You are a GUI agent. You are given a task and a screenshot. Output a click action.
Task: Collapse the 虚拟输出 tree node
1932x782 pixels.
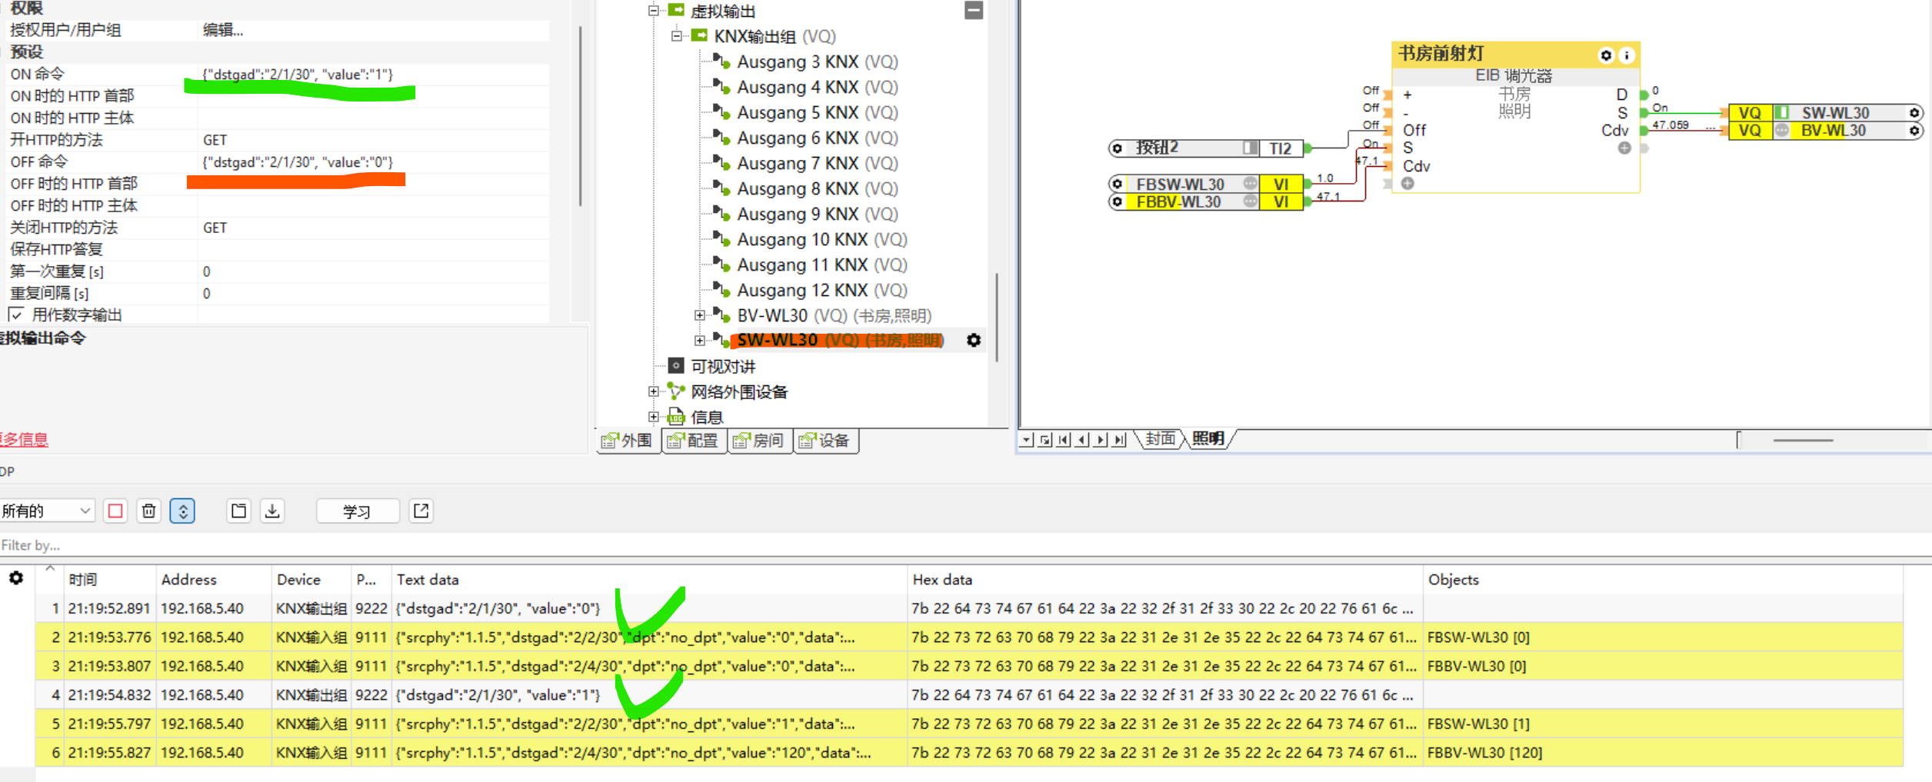pyautogui.click(x=654, y=11)
